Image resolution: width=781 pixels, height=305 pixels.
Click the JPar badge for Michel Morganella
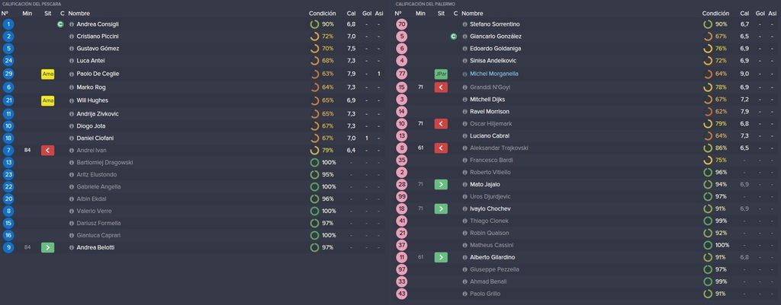(x=441, y=74)
